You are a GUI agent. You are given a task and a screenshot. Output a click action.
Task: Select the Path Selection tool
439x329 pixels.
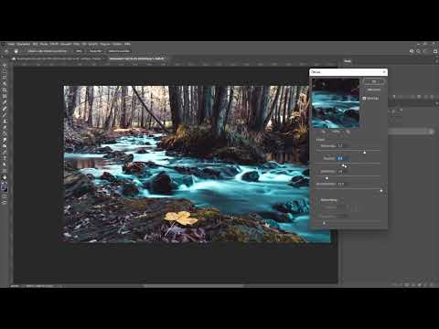(x=5, y=164)
